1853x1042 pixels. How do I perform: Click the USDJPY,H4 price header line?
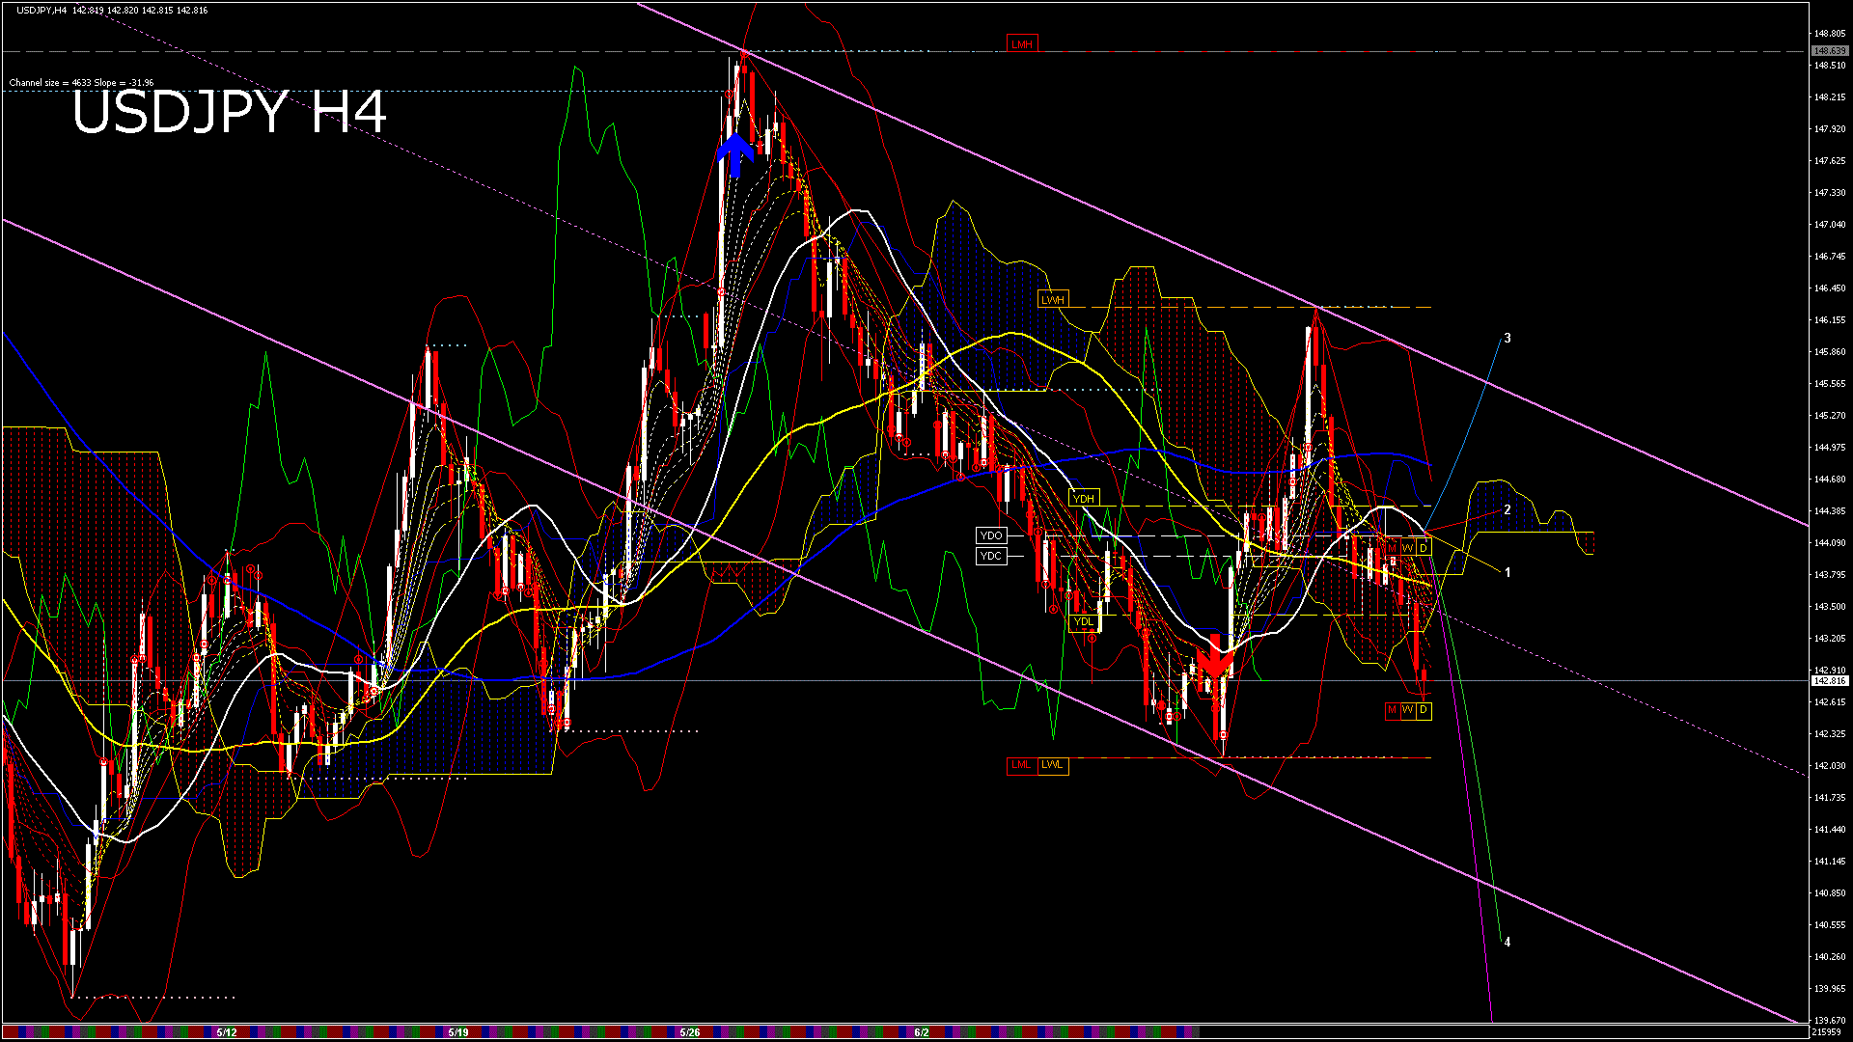pyautogui.click(x=112, y=11)
